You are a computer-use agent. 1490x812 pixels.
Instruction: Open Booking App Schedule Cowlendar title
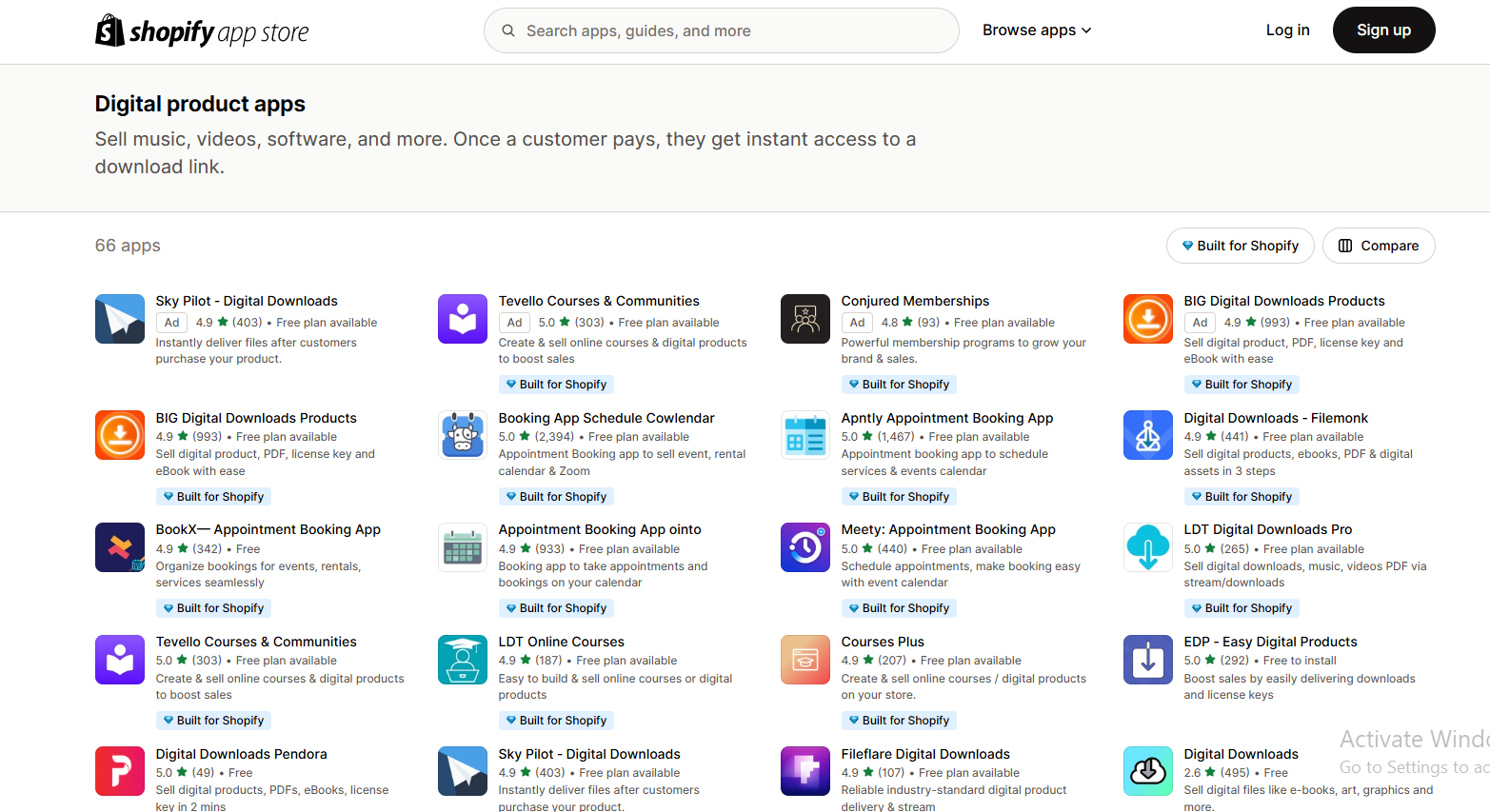pos(606,418)
